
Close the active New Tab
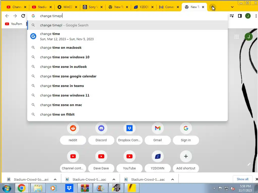coord(203,7)
